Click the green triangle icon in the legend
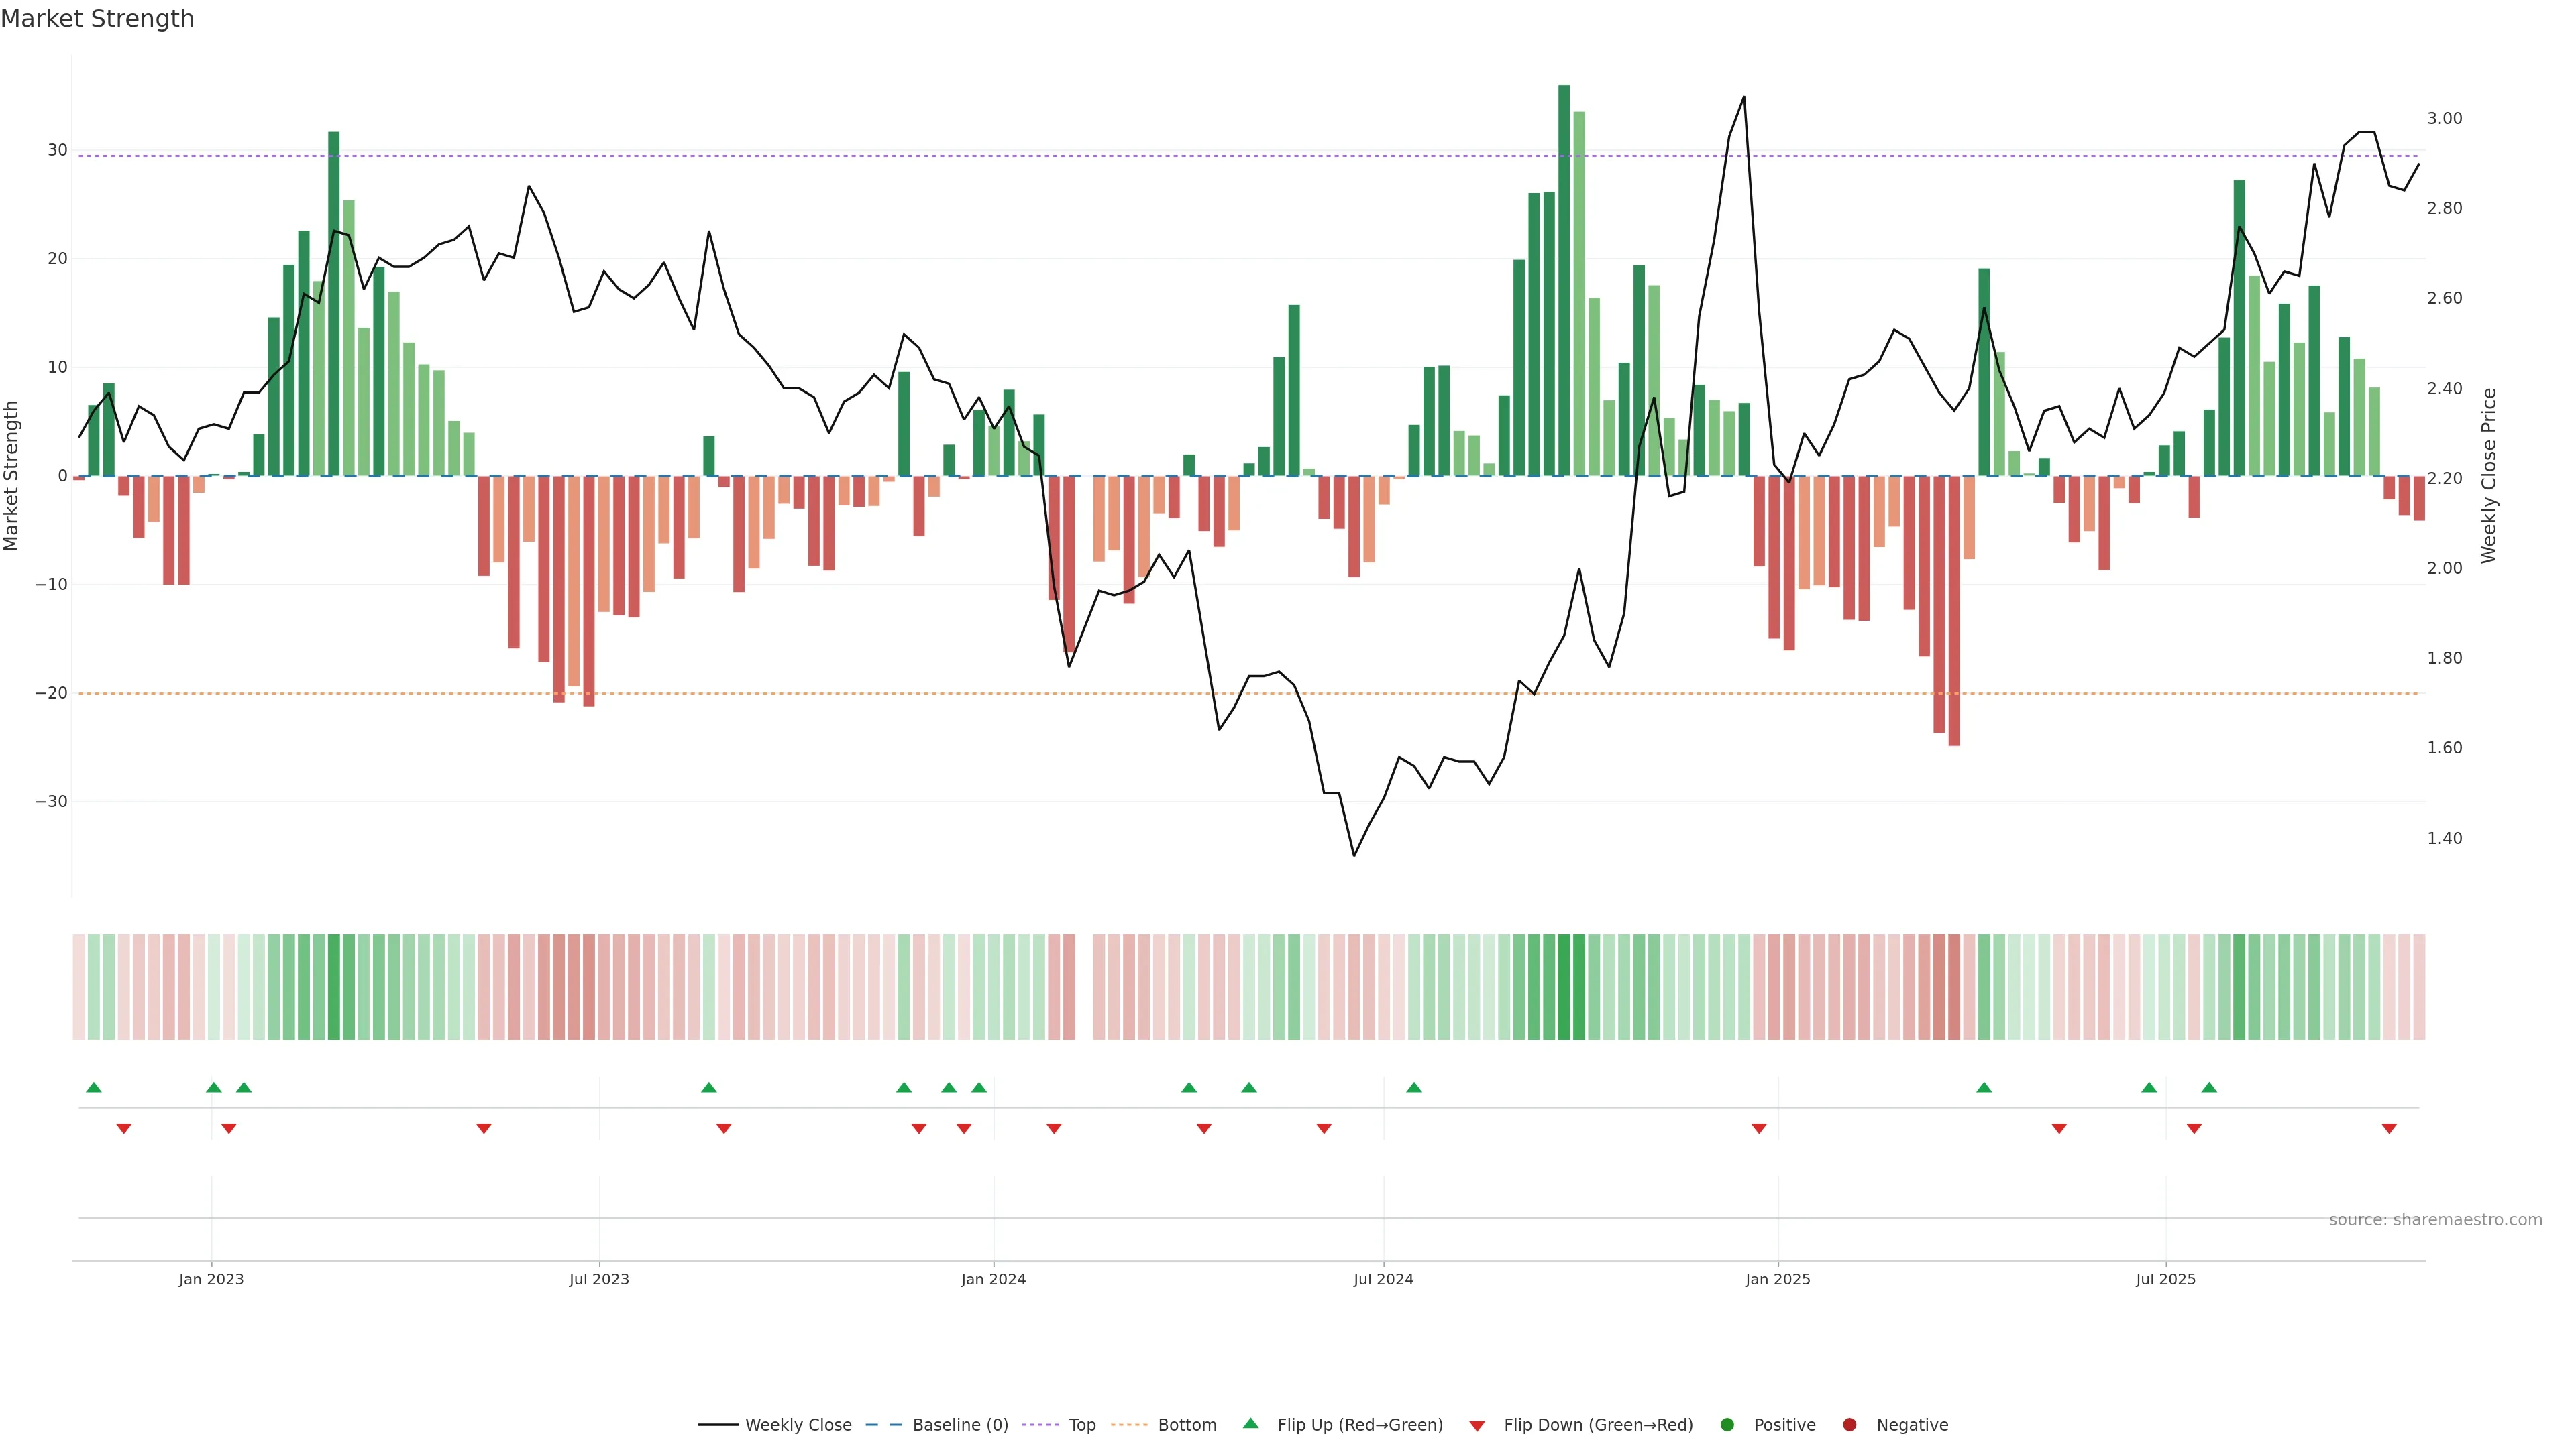This screenshot has height=1448, width=2576. (x=1250, y=1424)
